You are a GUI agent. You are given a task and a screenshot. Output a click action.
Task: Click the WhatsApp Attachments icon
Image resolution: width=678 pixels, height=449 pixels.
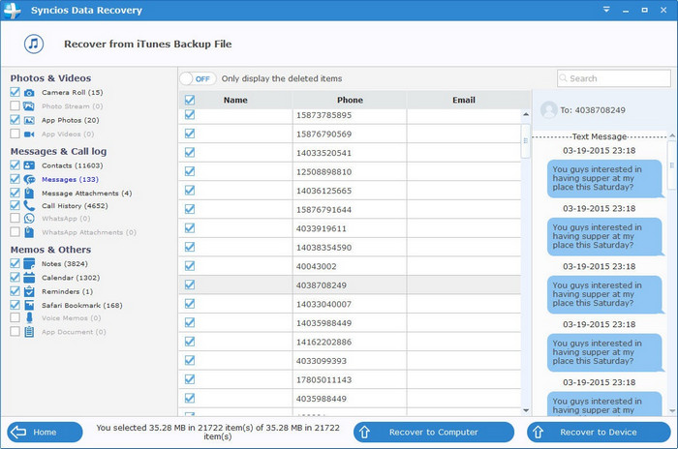(x=29, y=232)
